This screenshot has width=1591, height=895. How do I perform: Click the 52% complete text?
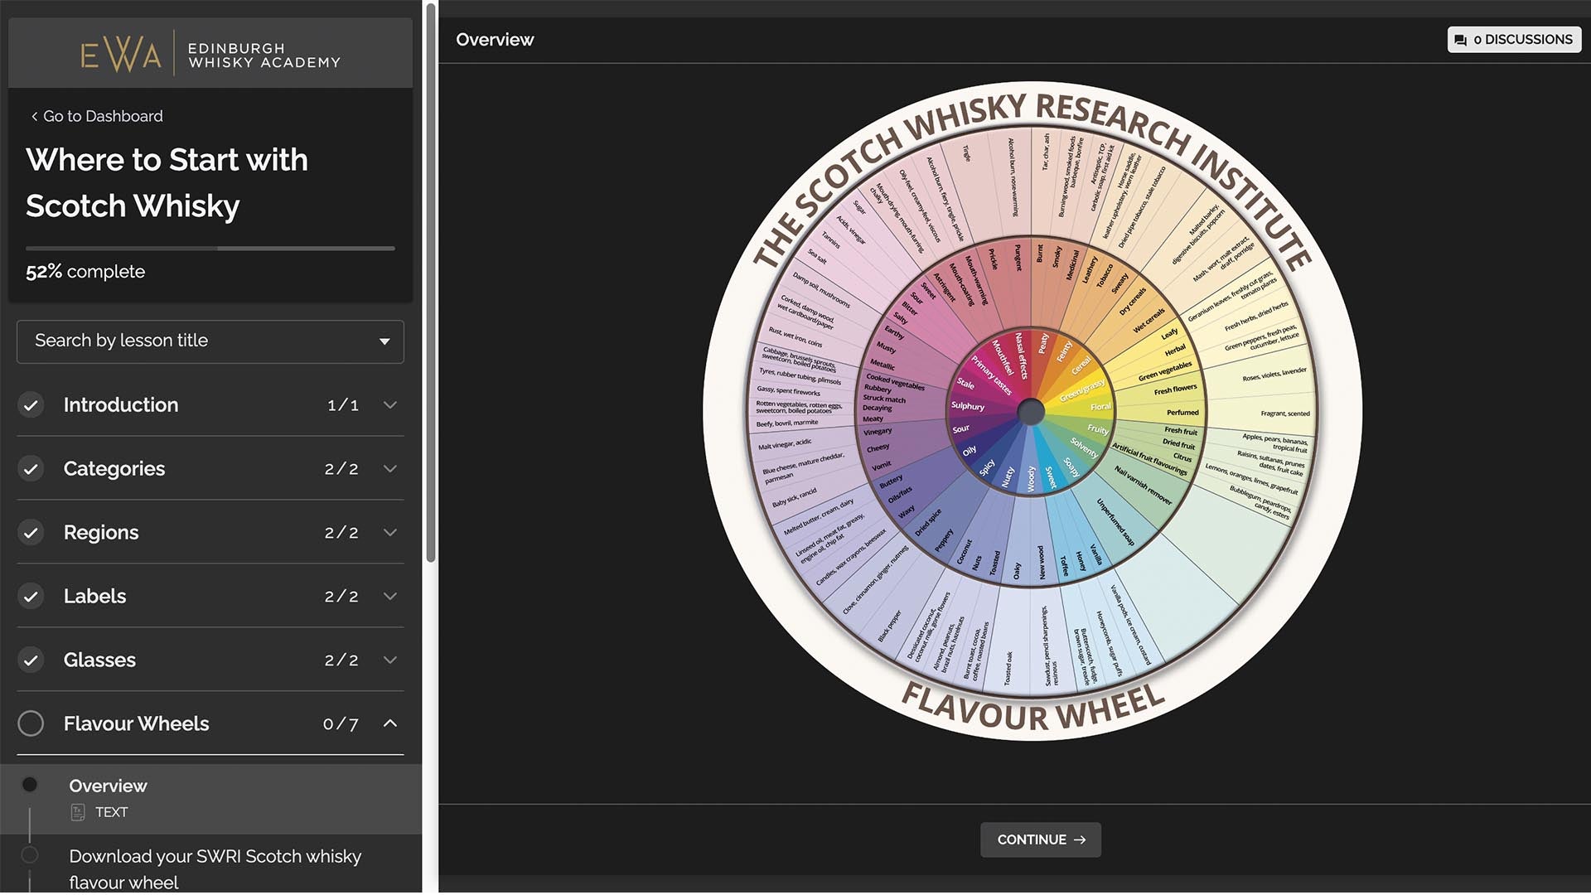click(x=85, y=272)
